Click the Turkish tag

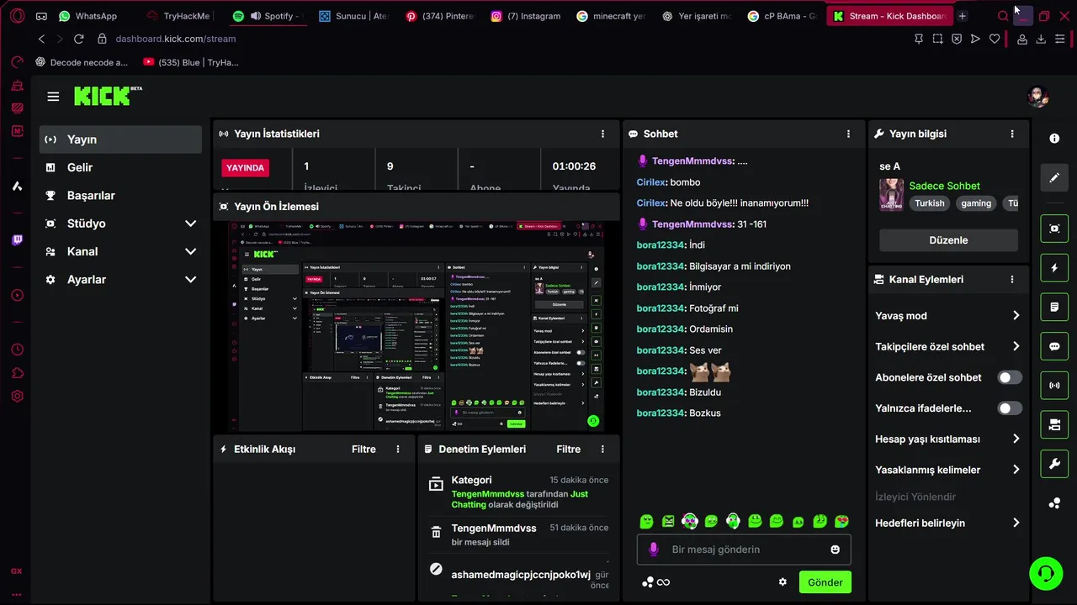[930, 203]
